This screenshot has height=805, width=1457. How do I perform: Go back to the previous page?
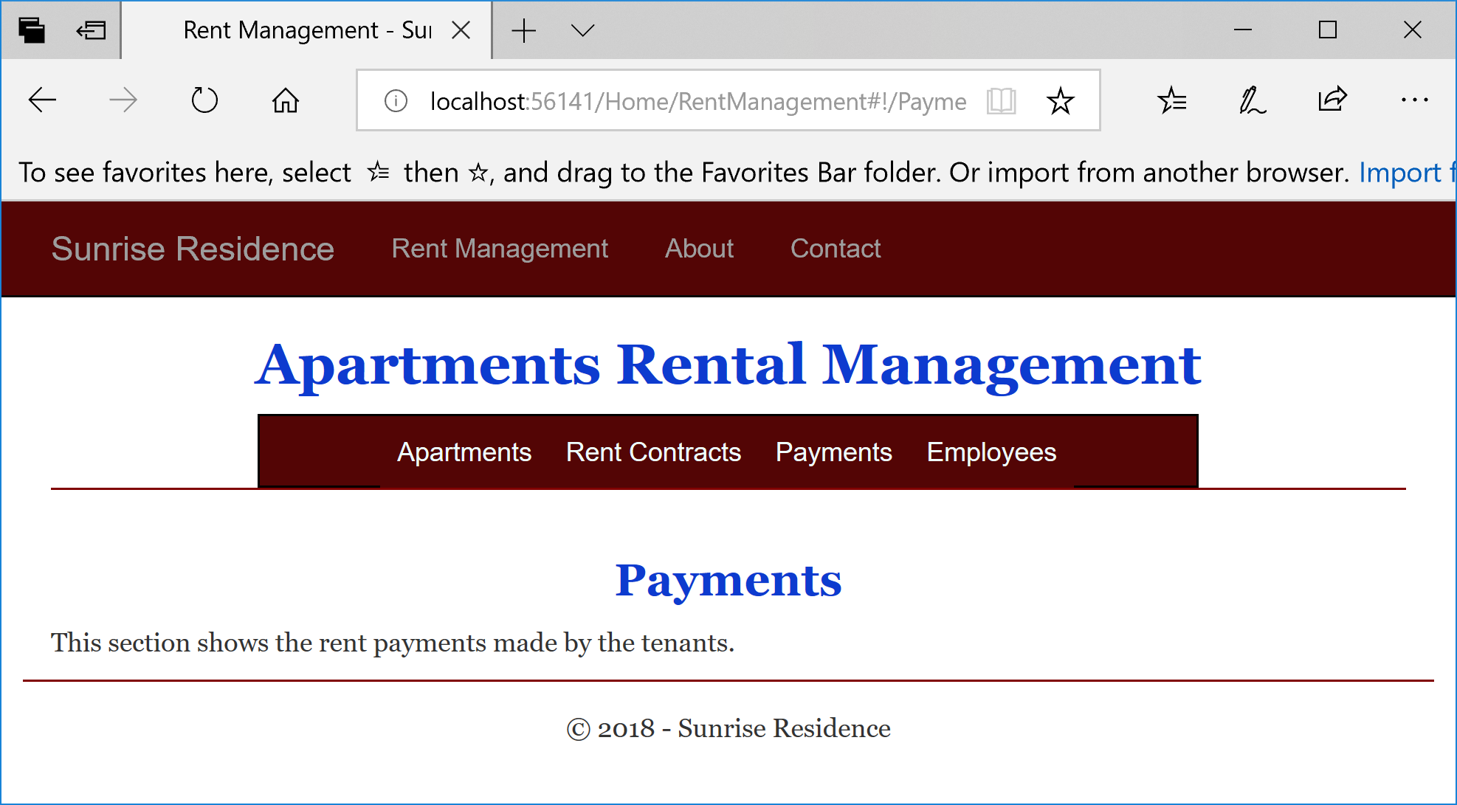click(42, 100)
